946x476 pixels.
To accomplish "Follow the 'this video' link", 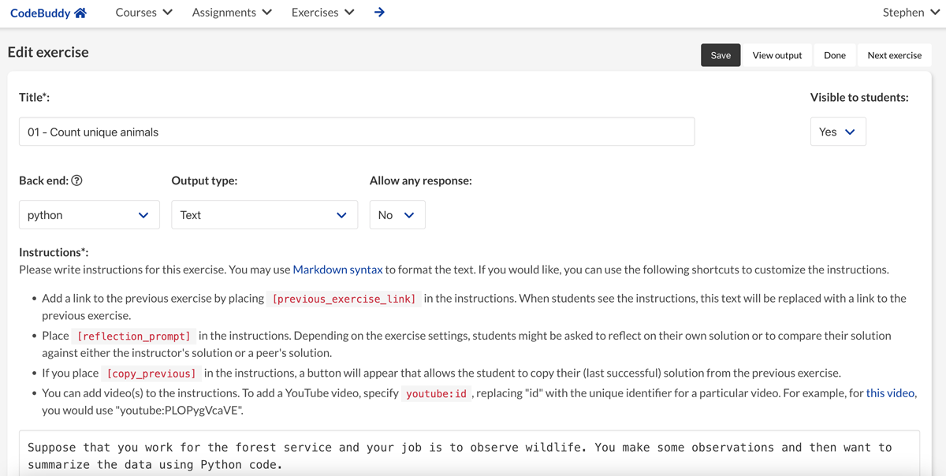I will pos(890,392).
